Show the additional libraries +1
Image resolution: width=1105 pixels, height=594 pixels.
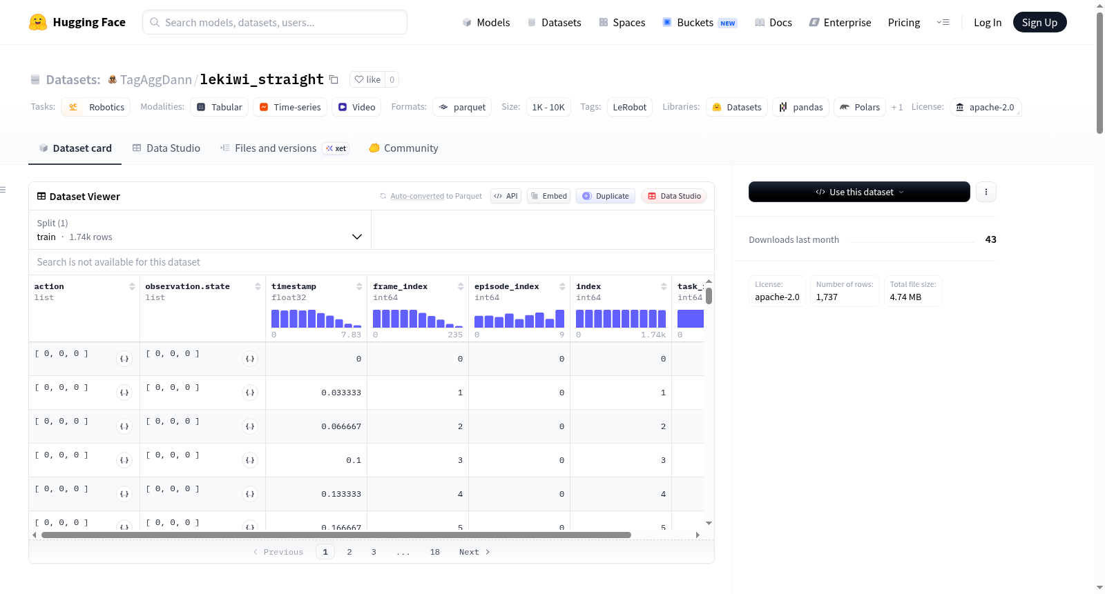coord(897,107)
